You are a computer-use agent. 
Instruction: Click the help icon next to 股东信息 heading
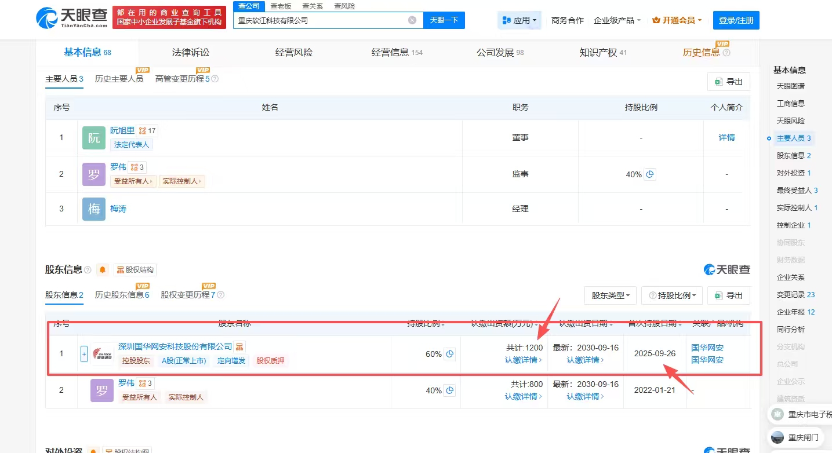pos(88,270)
